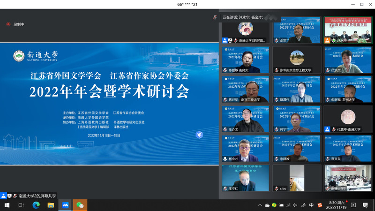The width and height of the screenshot is (375, 211).
Task: Click the Windows Start button
Action: tap(7, 205)
